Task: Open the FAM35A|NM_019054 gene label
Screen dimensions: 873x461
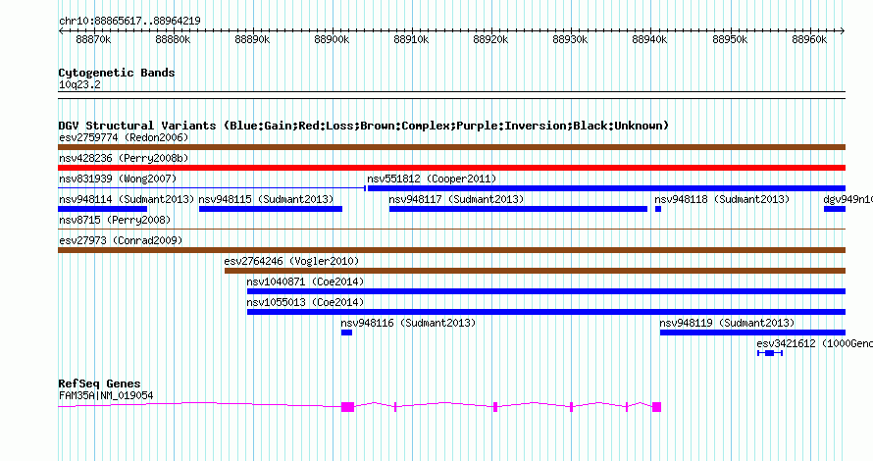Action: coord(106,396)
